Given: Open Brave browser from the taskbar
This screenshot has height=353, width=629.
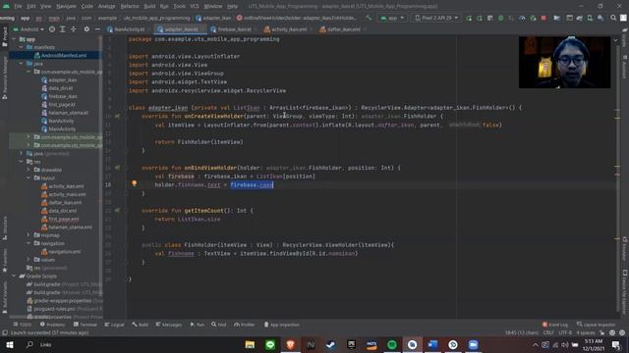Looking at the screenshot, I should [x=291, y=344].
